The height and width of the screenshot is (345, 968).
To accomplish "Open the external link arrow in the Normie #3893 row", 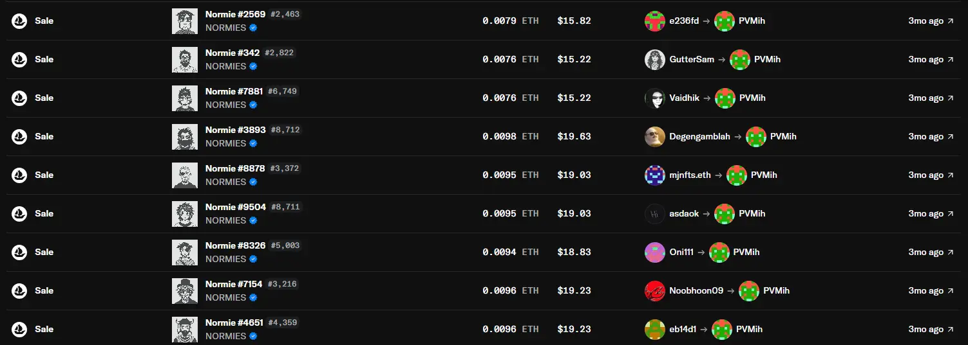I will (x=951, y=137).
